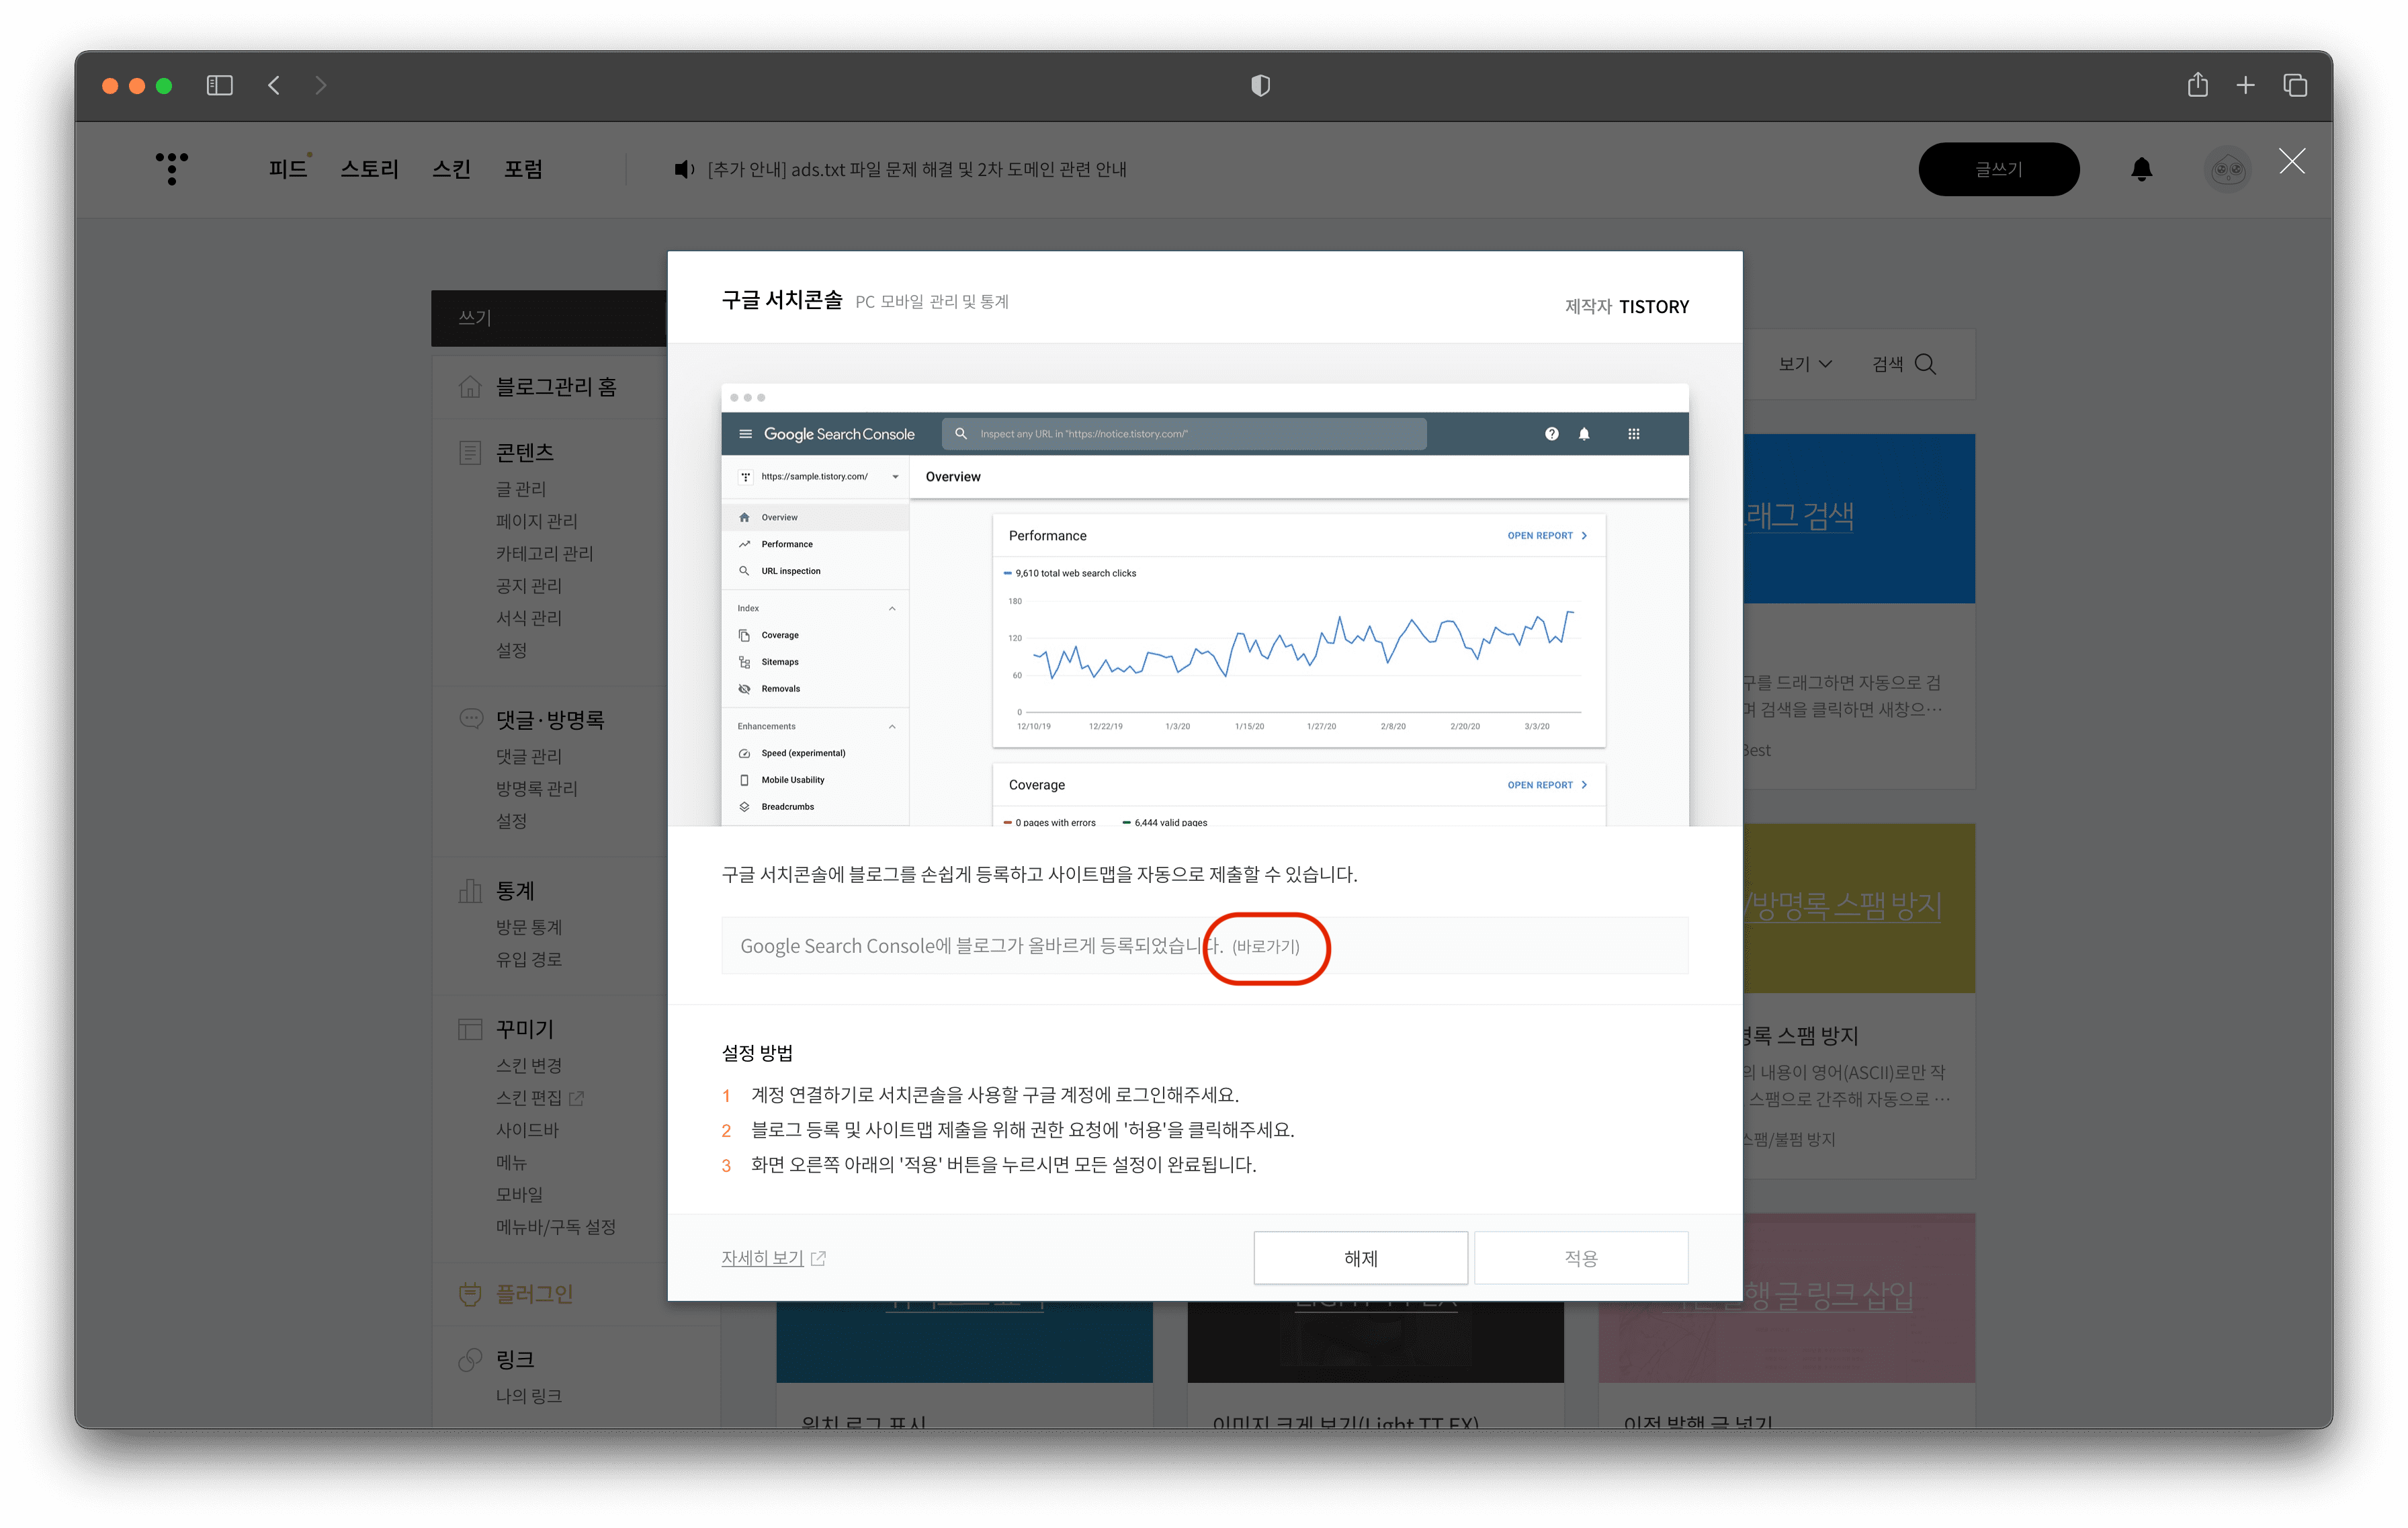Open a new tab with plus icon
Image resolution: width=2408 pixels, height=1528 pixels.
[x=2246, y=86]
